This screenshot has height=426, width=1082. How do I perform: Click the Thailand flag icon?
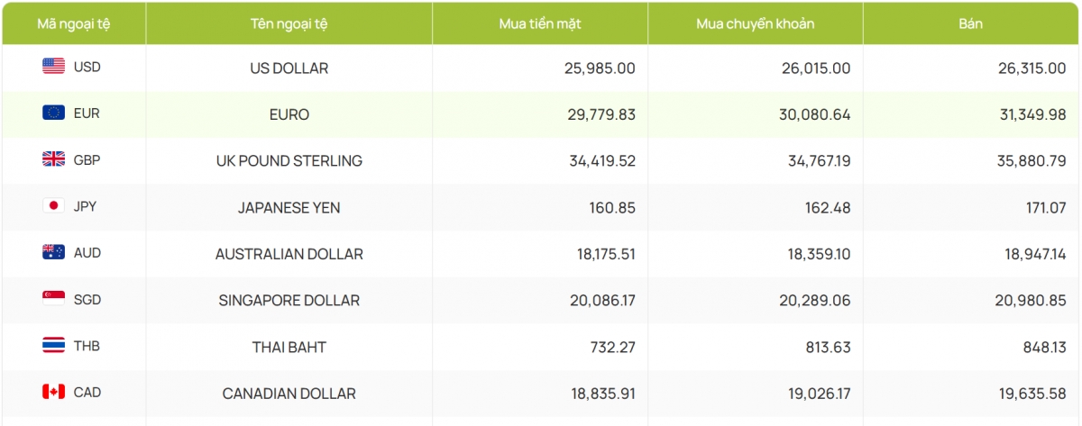pyautogui.click(x=53, y=345)
